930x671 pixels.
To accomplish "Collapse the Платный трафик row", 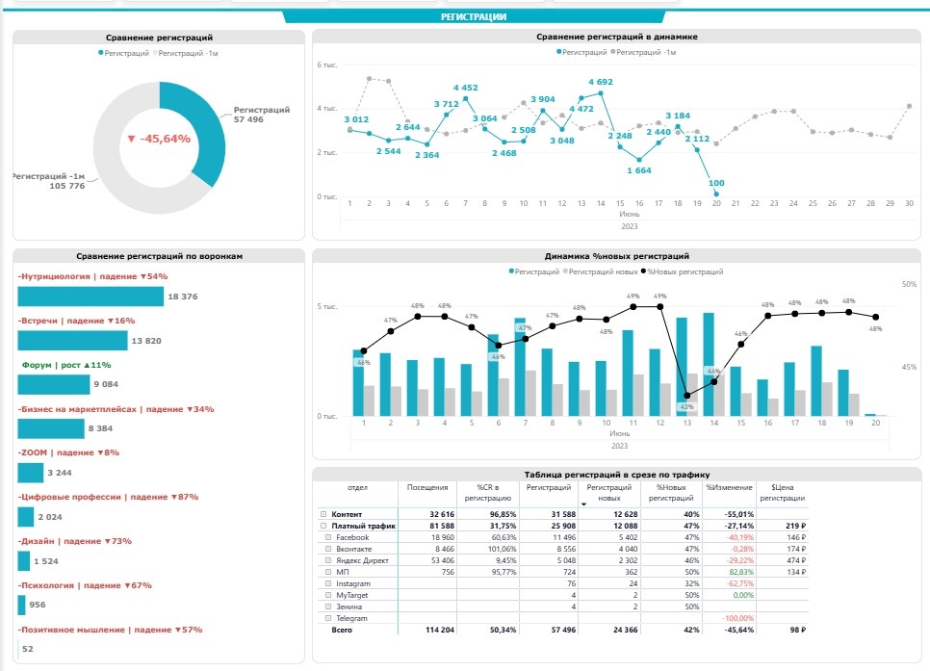I will click(x=323, y=526).
